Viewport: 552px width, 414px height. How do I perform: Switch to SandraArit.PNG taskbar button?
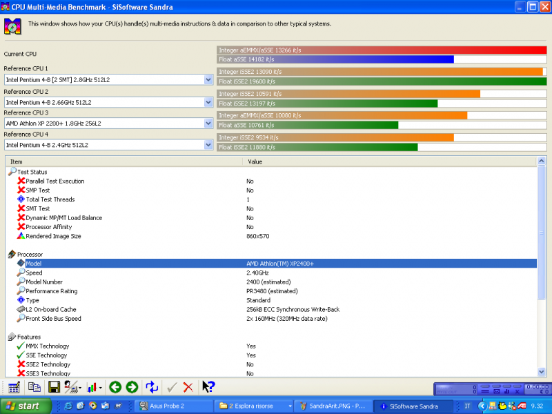point(333,406)
